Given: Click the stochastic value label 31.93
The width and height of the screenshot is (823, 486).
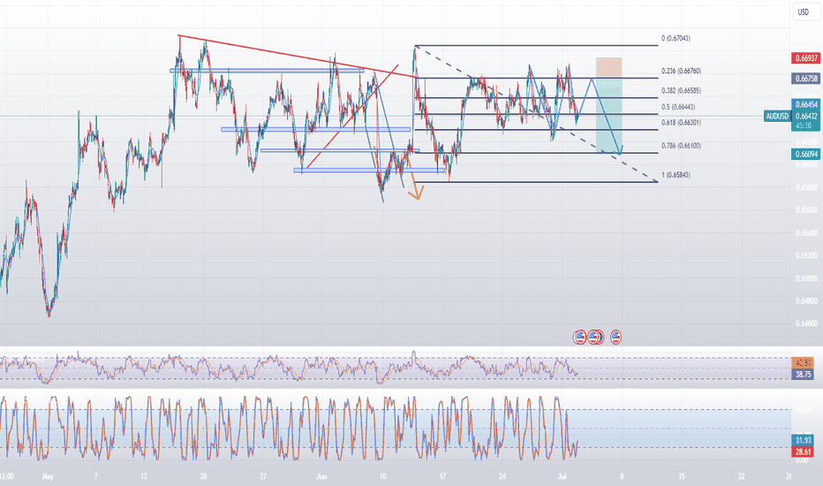Looking at the screenshot, I should click(803, 440).
